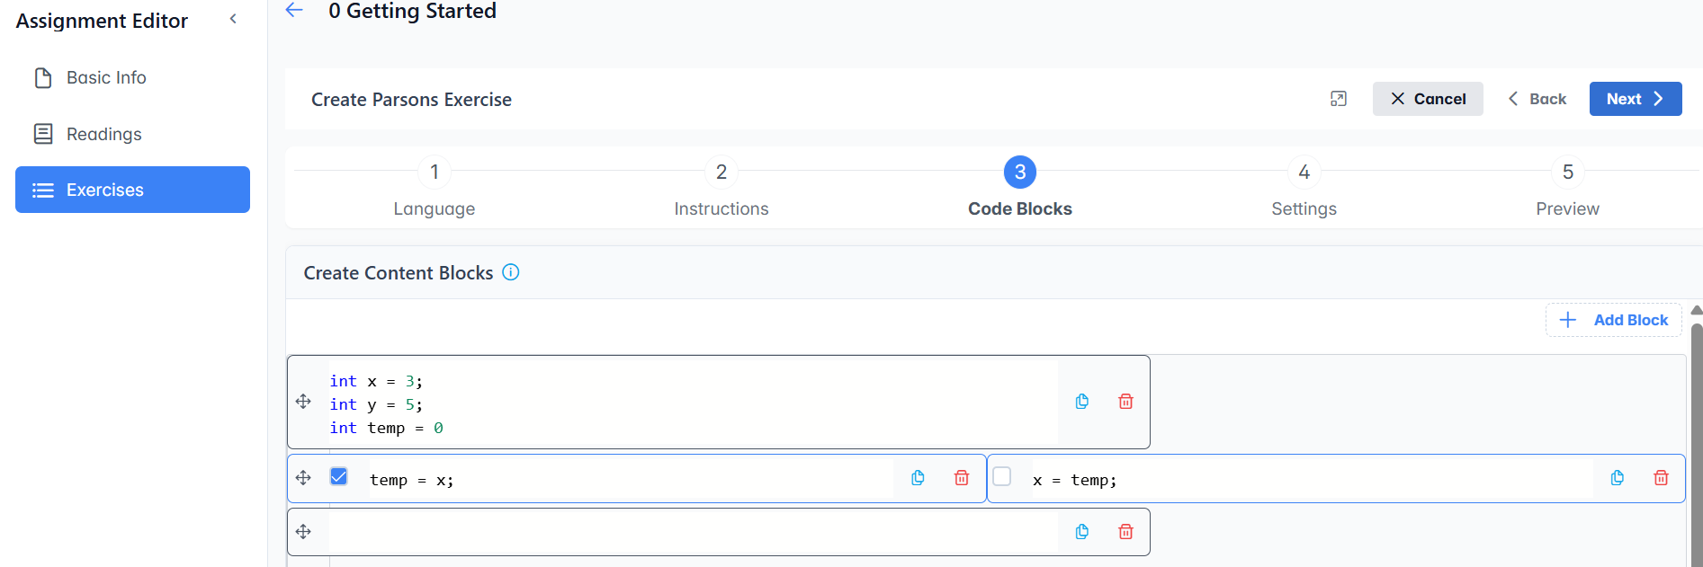Duplicate the 'x = temp;' block
Screen dimensions: 1703x567
(1617, 478)
